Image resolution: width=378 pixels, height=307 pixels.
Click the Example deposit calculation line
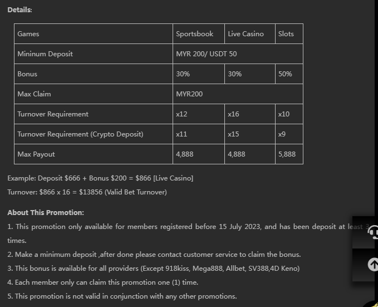coord(100,178)
